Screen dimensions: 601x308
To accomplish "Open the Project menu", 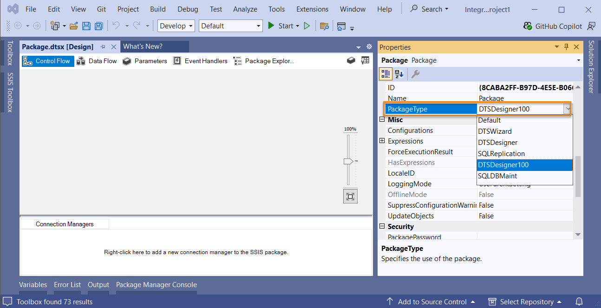I will point(128,9).
